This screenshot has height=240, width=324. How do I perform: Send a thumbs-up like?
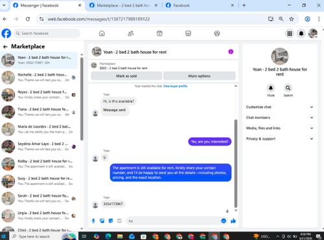pos(233,221)
